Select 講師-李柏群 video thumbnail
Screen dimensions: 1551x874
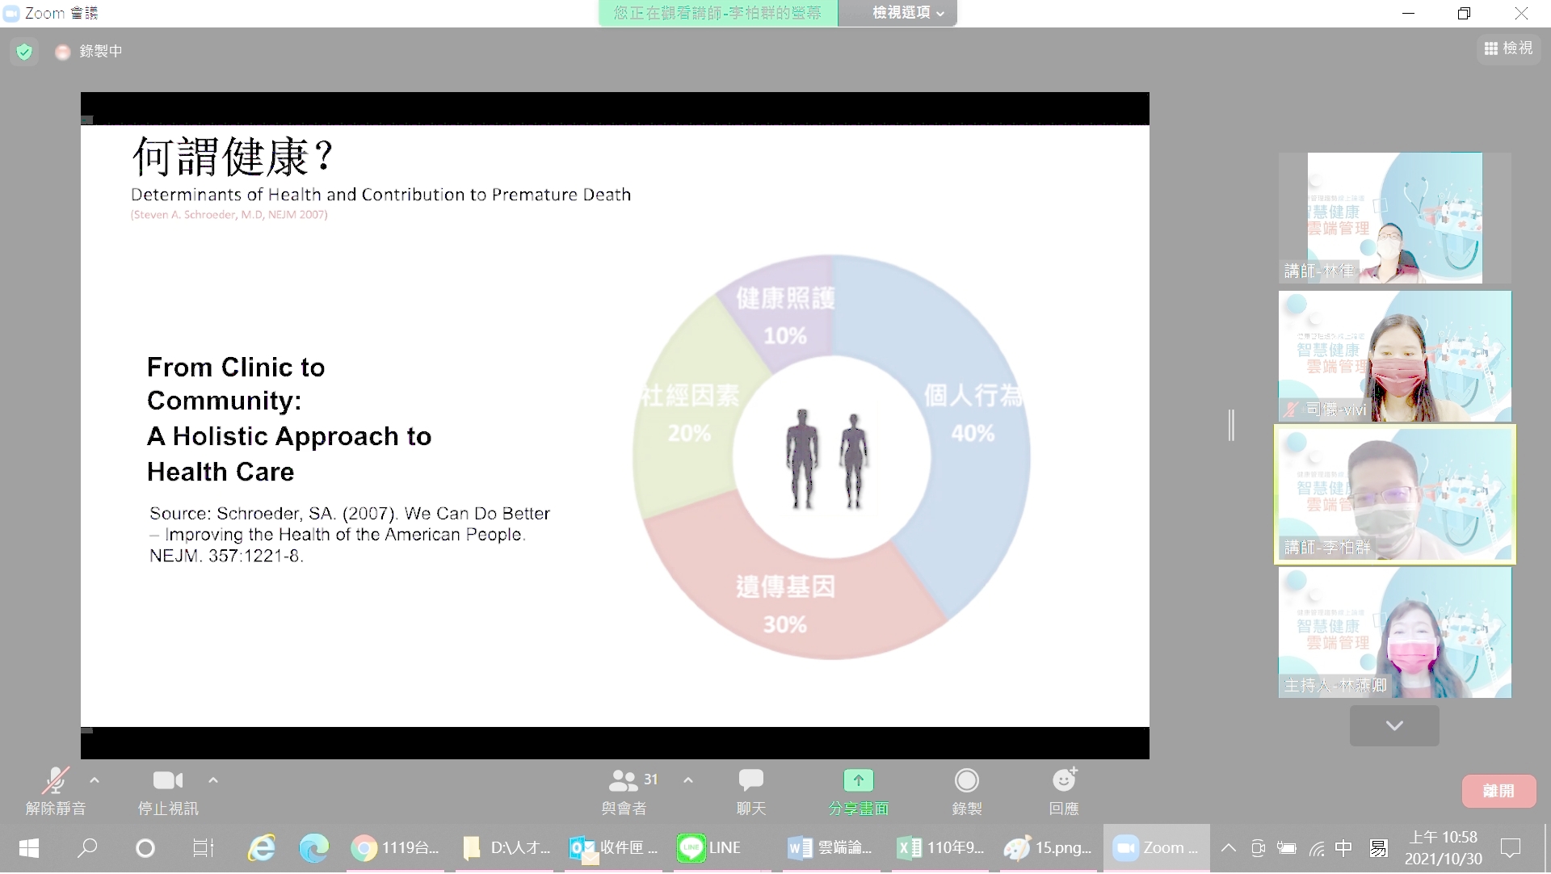1394,494
